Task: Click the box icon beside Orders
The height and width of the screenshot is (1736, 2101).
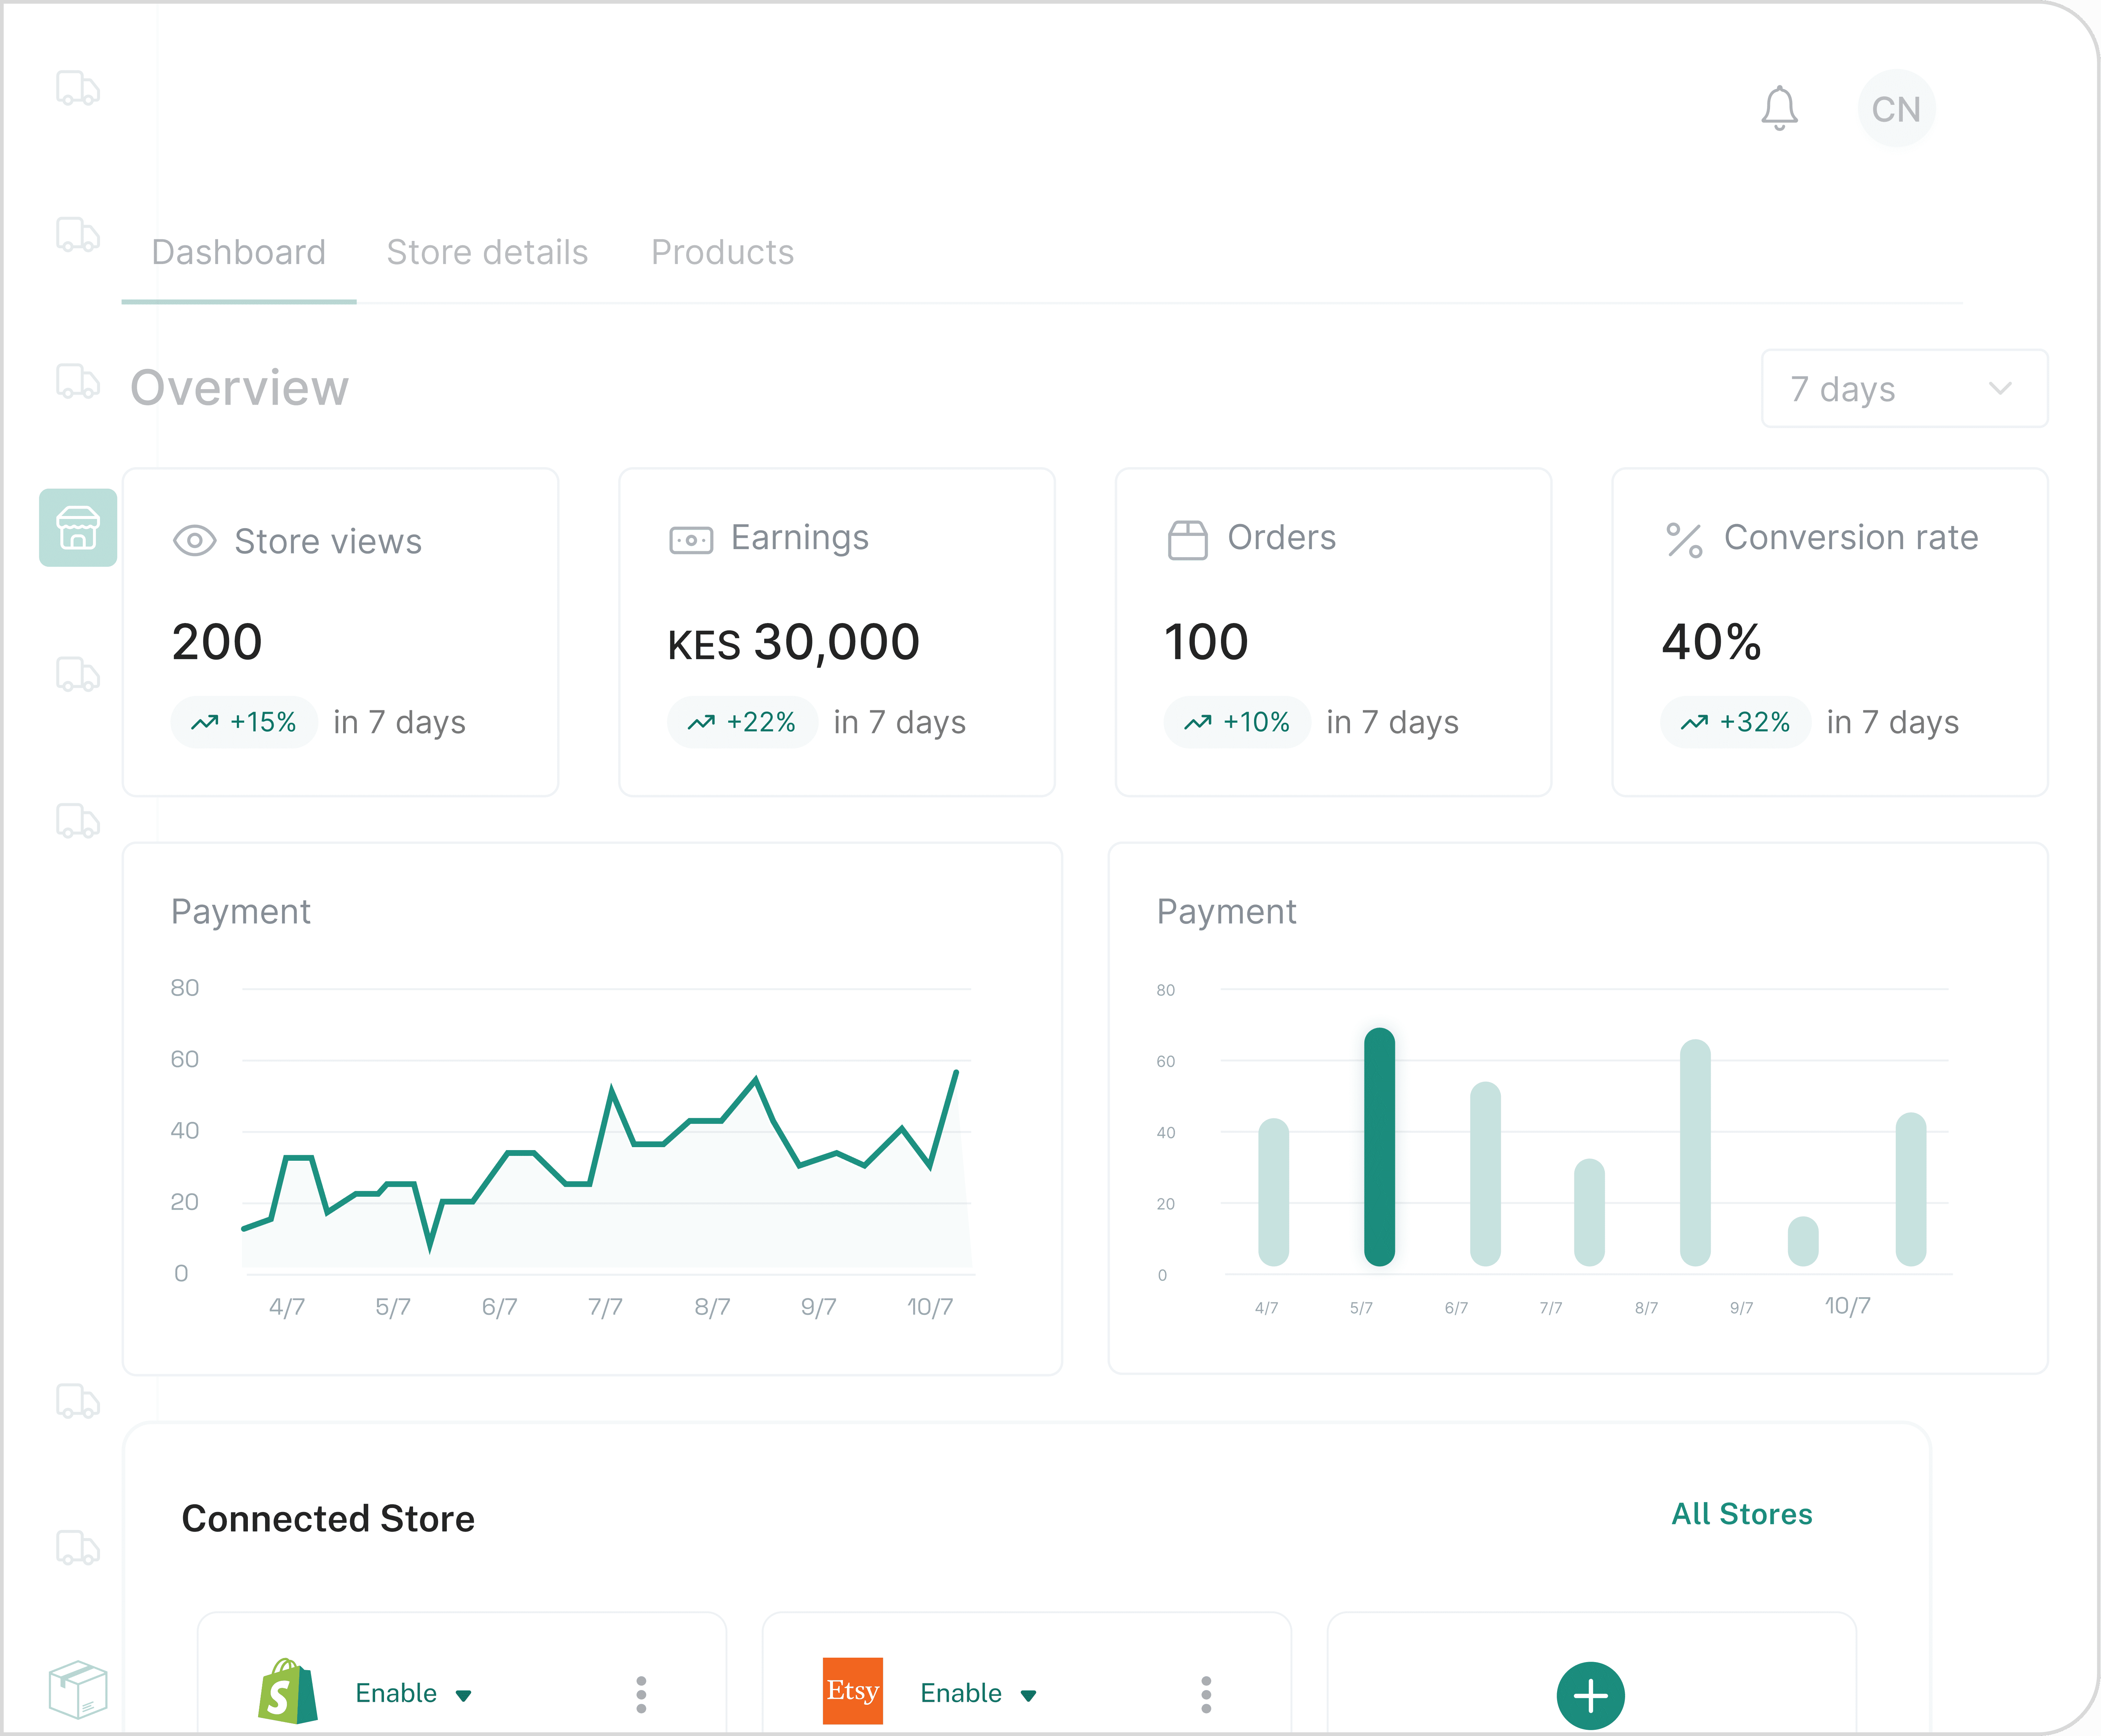Action: 1187,540
